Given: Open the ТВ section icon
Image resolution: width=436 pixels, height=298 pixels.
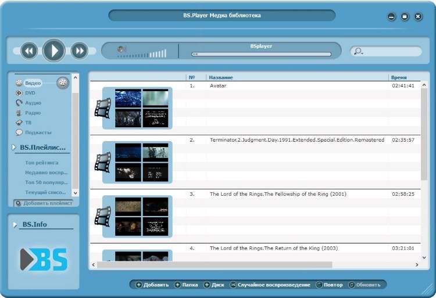Looking at the screenshot, I should [19, 123].
